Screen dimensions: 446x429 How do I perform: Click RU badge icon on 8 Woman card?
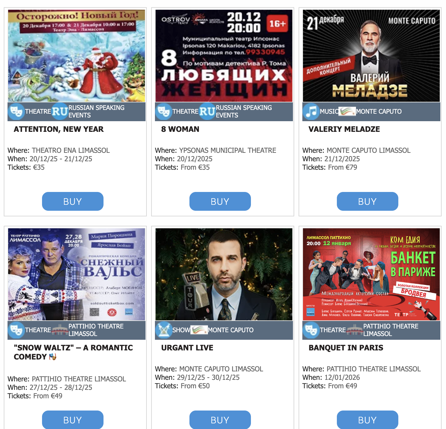point(207,111)
